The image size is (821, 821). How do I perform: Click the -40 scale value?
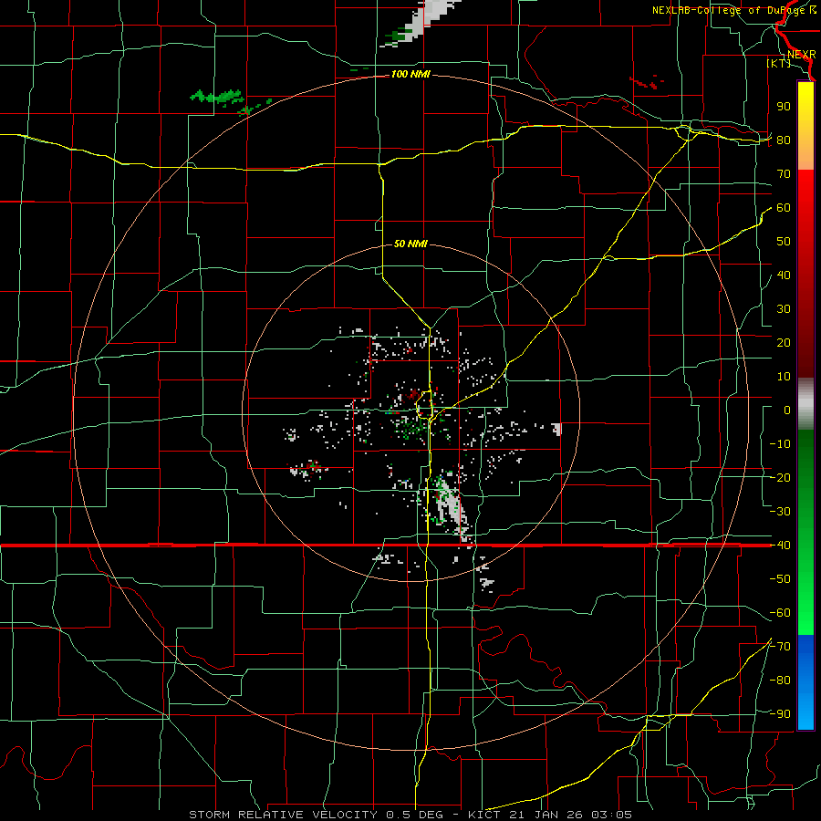[780, 546]
